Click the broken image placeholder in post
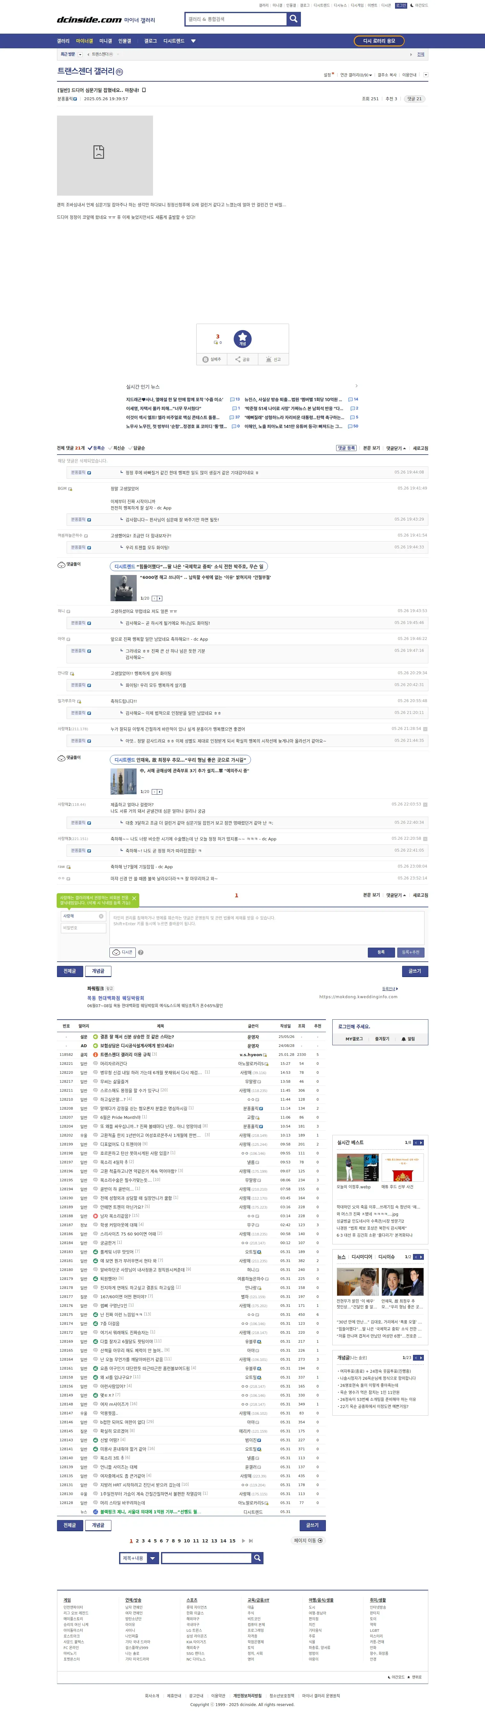This screenshot has width=485, height=1723. tap(105, 155)
